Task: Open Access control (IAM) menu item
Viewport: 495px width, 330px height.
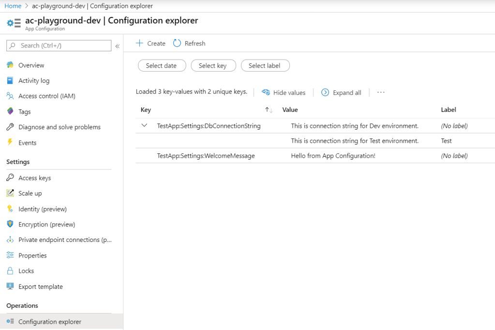Action: [46, 96]
